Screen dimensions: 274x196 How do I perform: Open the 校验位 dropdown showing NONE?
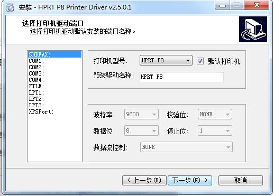(215, 114)
